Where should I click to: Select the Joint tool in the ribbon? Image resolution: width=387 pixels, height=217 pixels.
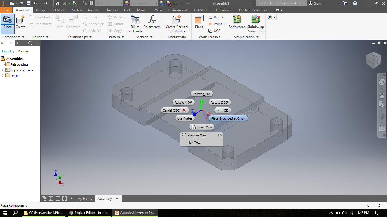click(60, 22)
